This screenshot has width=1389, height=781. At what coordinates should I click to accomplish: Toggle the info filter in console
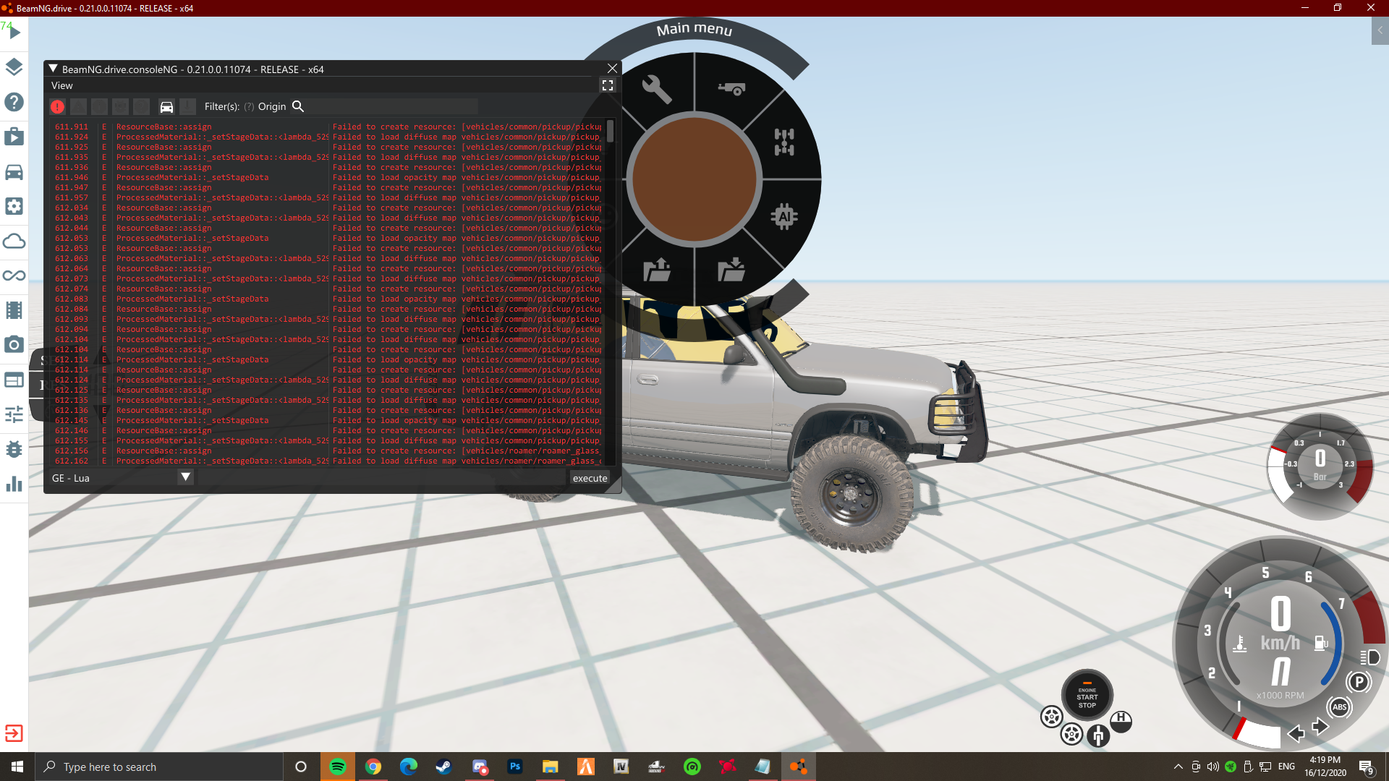click(x=100, y=107)
